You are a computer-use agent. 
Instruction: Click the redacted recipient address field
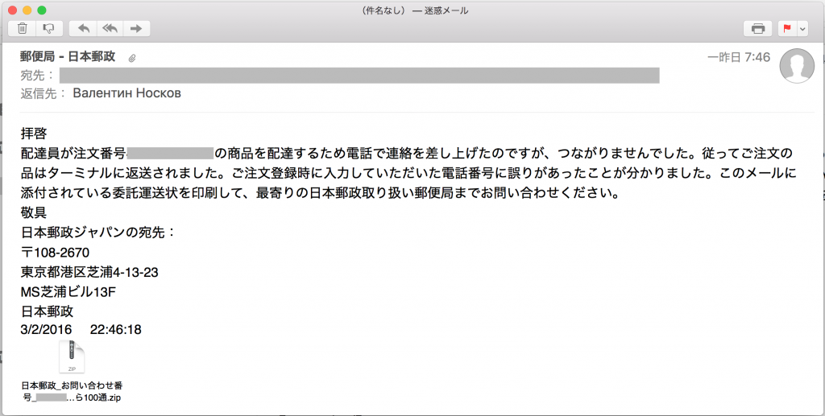(359, 75)
